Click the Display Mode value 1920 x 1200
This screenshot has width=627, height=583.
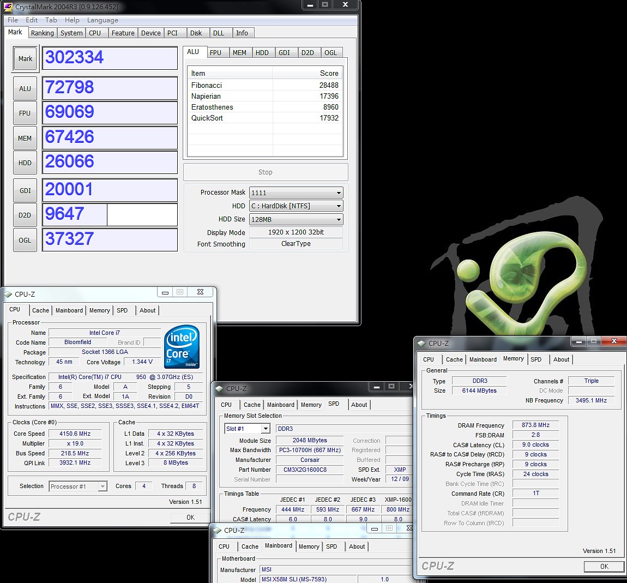[296, 232]
